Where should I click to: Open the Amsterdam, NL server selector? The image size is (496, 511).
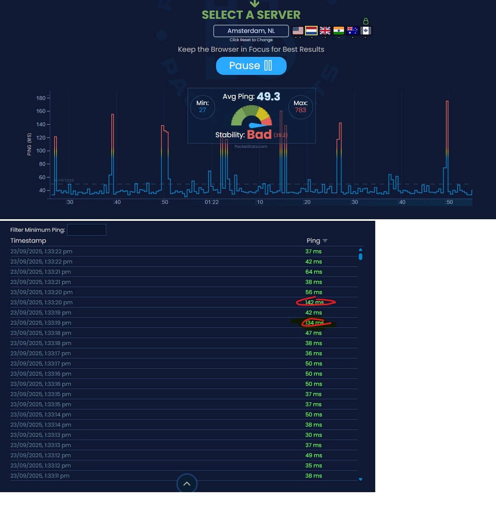(251, 31)
